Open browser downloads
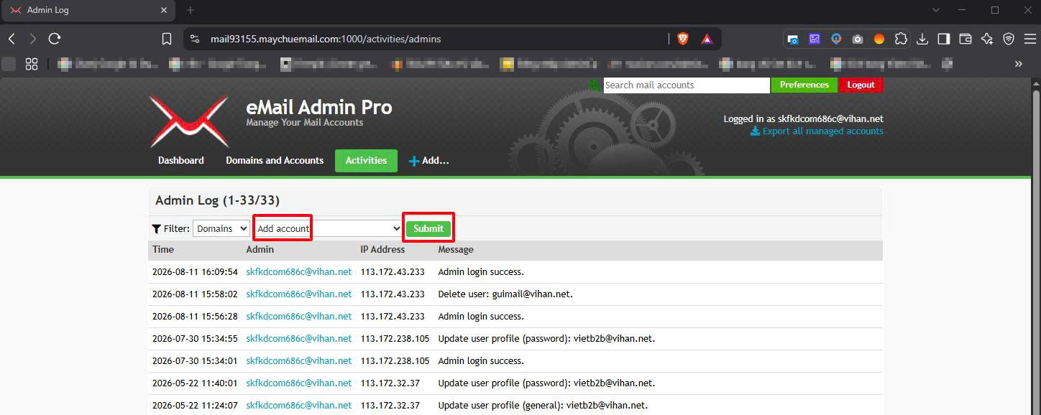Viewport: 1041px width, 415px height. (x=923, y=39)
